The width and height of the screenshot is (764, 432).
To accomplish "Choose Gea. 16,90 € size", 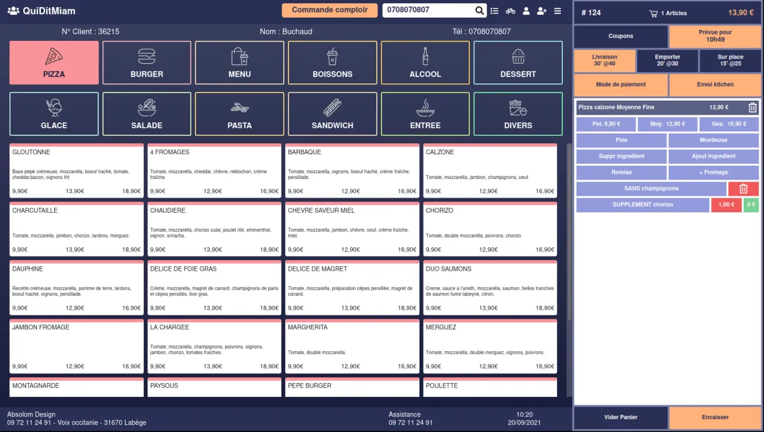I will tap(729, 124).
